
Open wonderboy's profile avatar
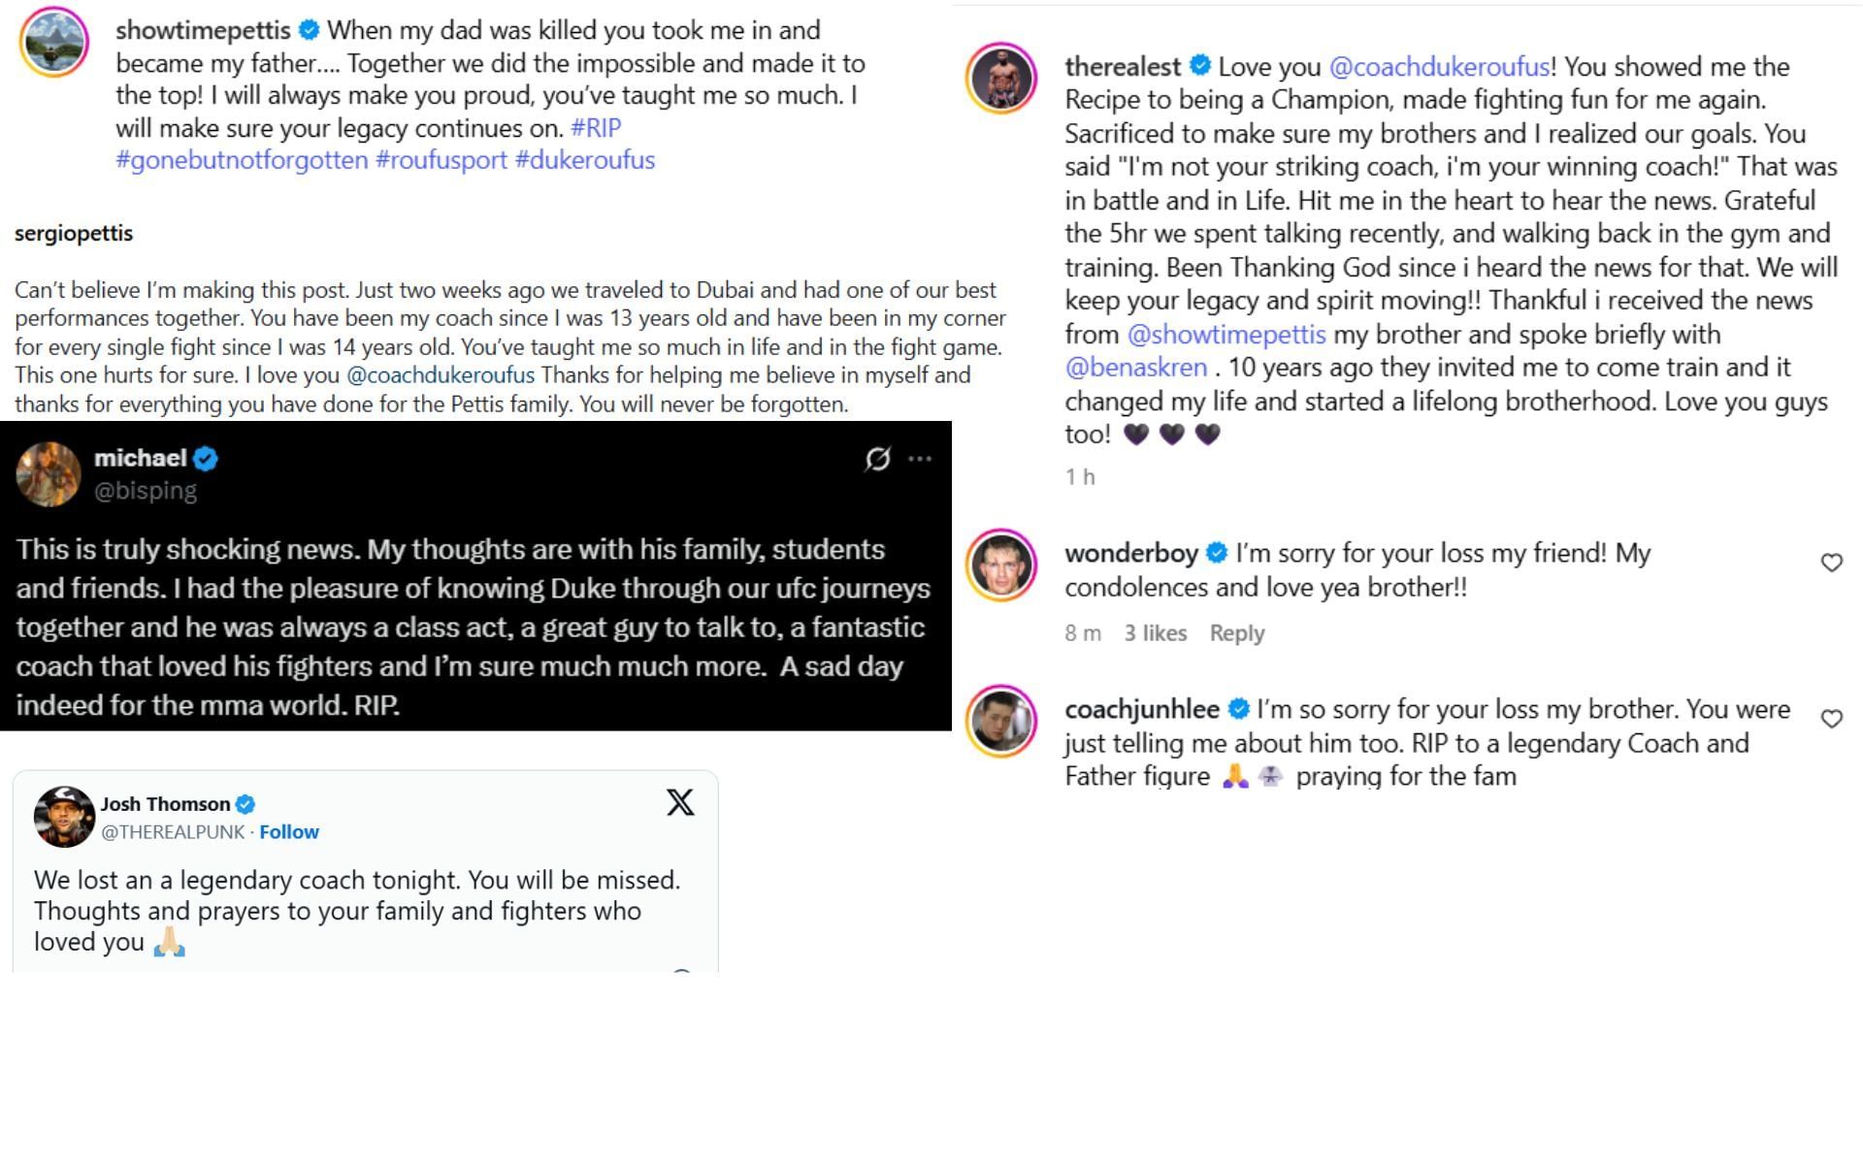pyautogui.click(x=1001, y=566)
